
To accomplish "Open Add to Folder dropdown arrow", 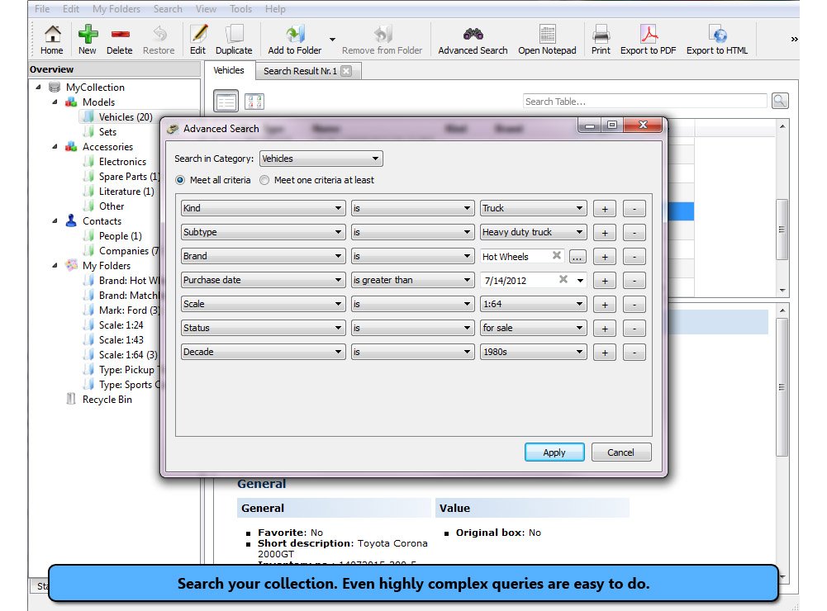I will [x=332, y=40].
